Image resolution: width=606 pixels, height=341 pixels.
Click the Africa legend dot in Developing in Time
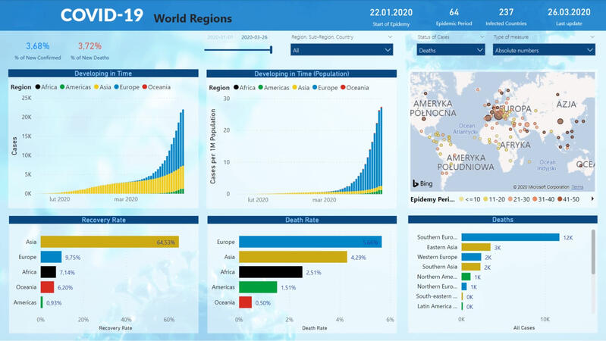pos(38,87)
